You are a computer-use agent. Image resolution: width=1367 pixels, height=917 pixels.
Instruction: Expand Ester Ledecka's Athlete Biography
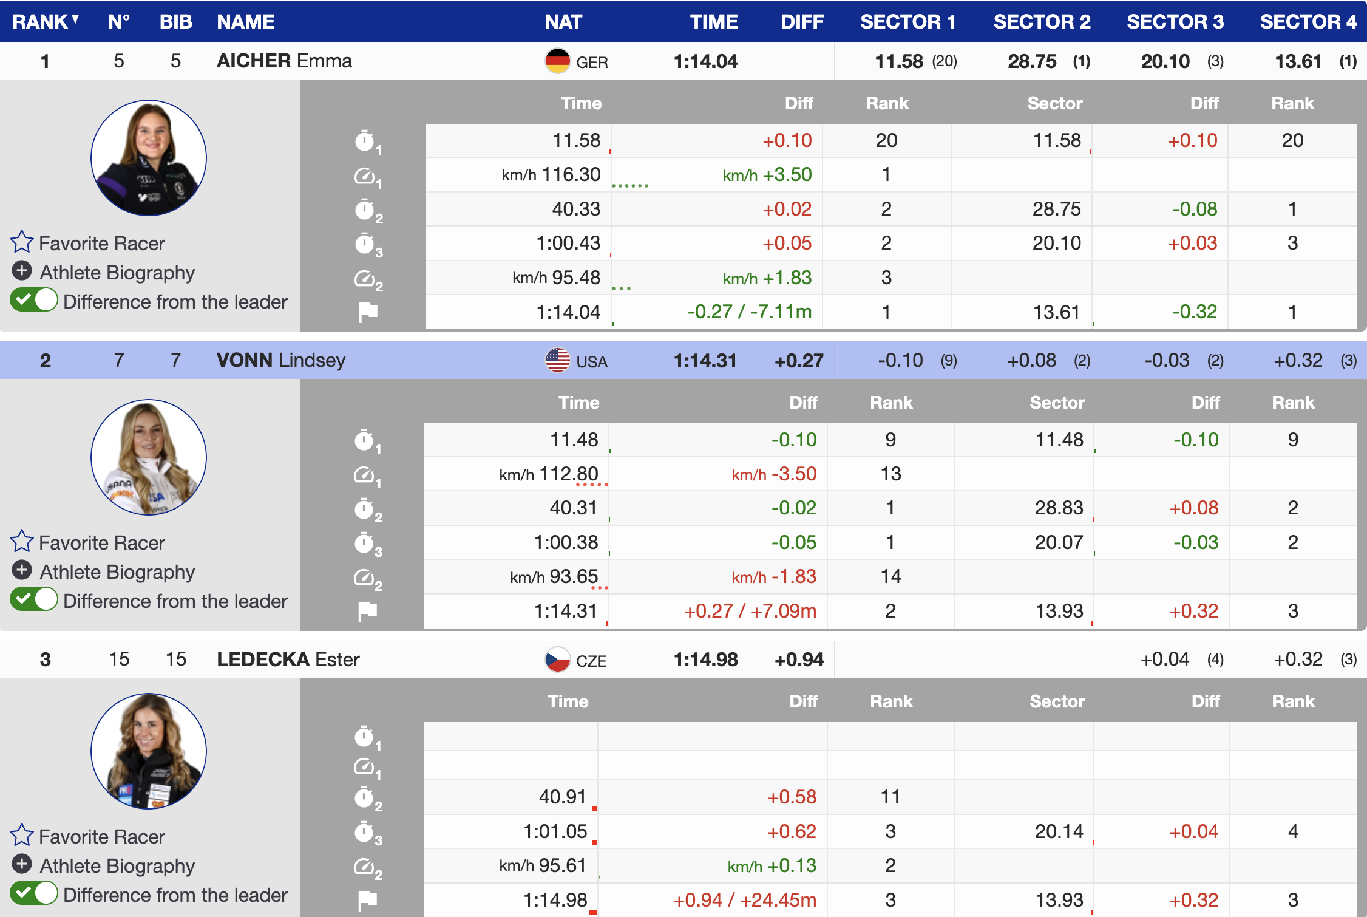coord(22,864)
